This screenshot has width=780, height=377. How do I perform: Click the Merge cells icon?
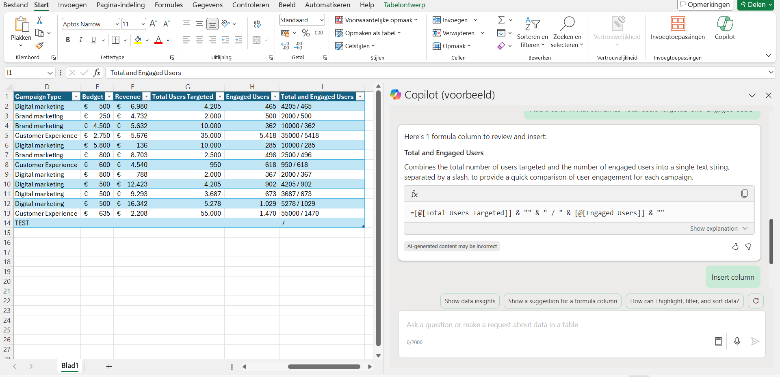(x=256, y=40)
